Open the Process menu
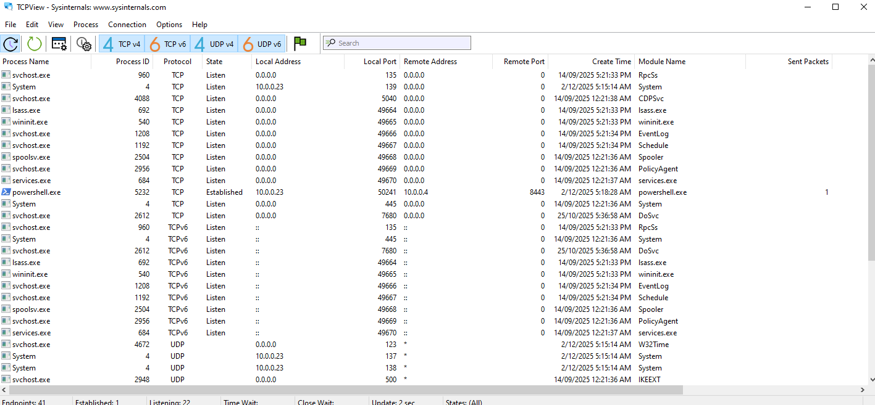 86,25
